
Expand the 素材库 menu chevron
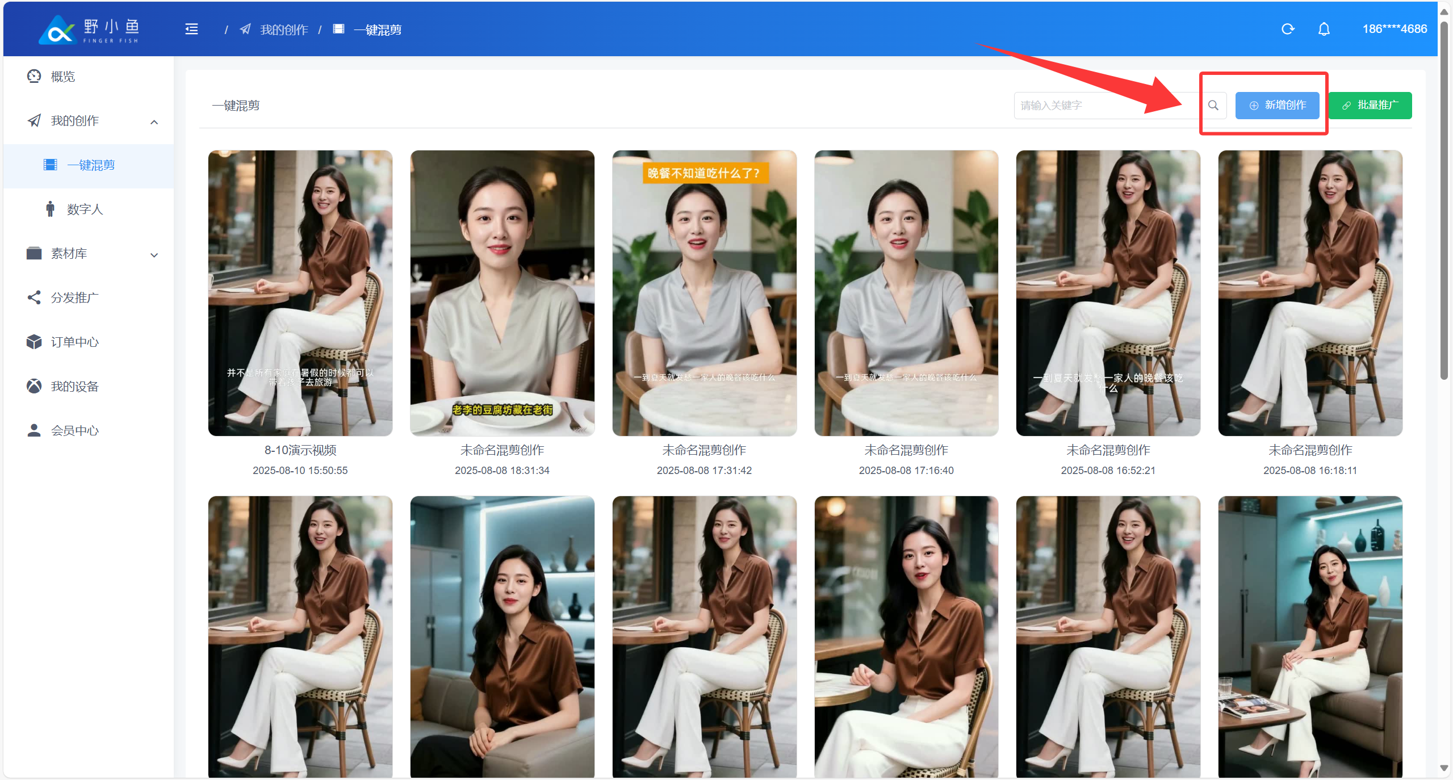tap(154, 255)
